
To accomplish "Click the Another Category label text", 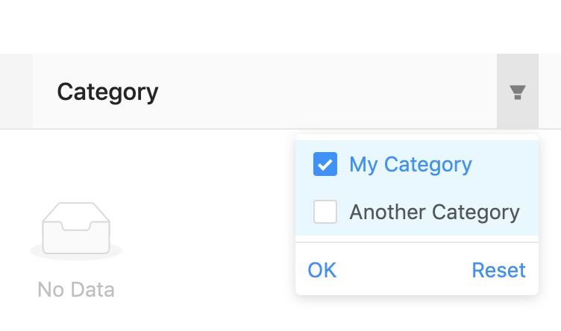I will pos(434,212).
